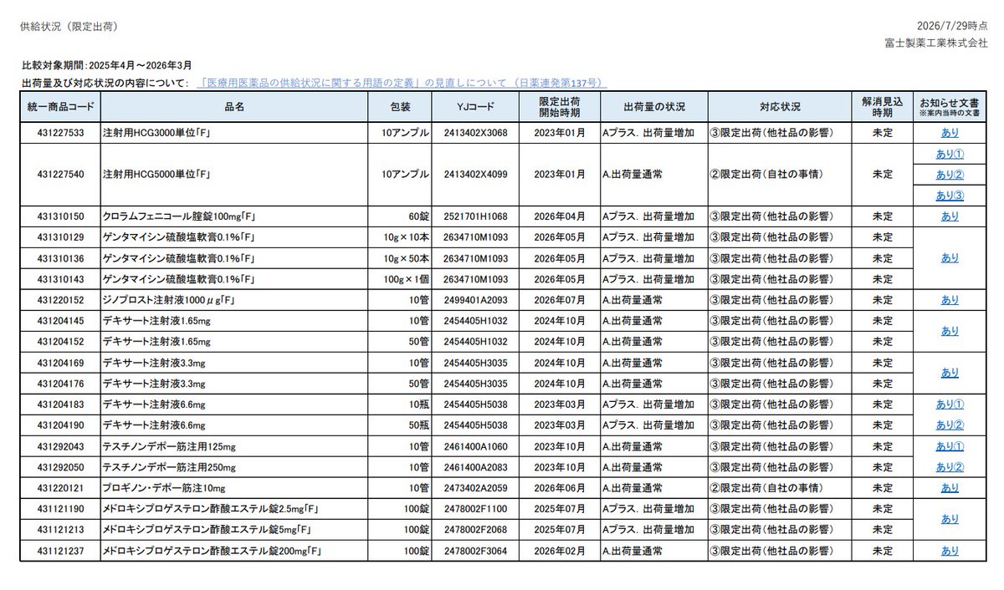The image size is (1004, 590).
Task: Select YJ code 2461400A1060
Action: click(x=475, y=446)
